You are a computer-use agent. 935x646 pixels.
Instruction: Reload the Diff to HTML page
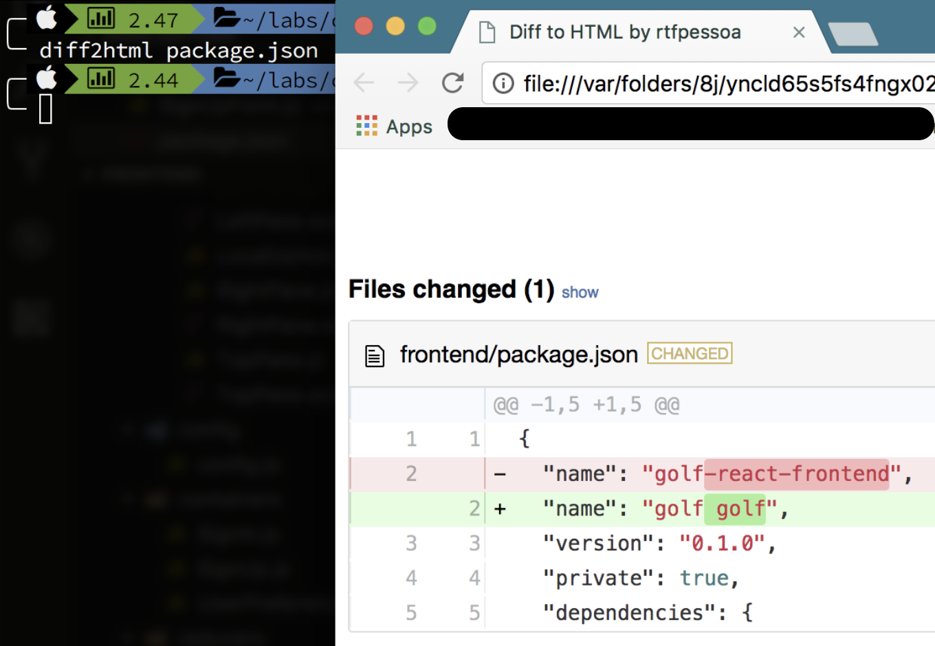452,83
